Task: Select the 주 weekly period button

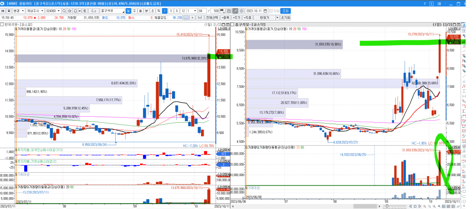Action: [x=134, y=11]
